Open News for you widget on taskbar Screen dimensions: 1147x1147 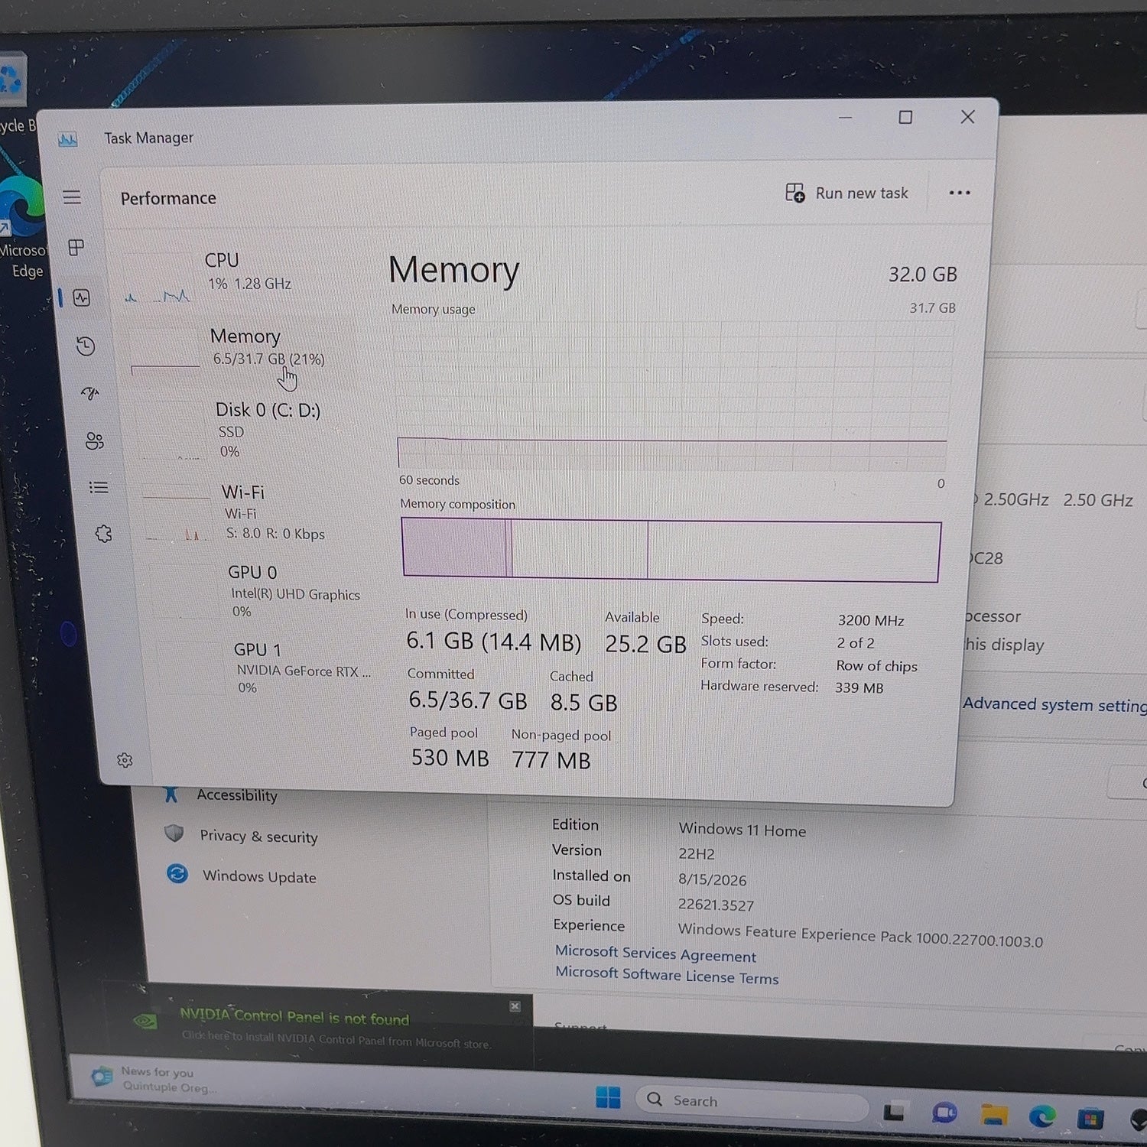pyautogui.click(x=153, y=1078)
